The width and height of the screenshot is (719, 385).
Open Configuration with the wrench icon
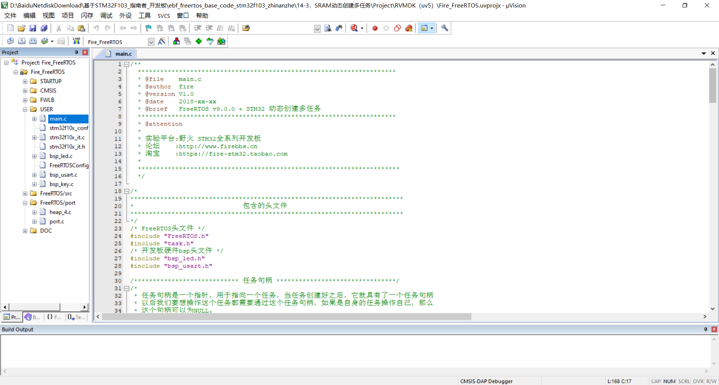click(445, 28)
